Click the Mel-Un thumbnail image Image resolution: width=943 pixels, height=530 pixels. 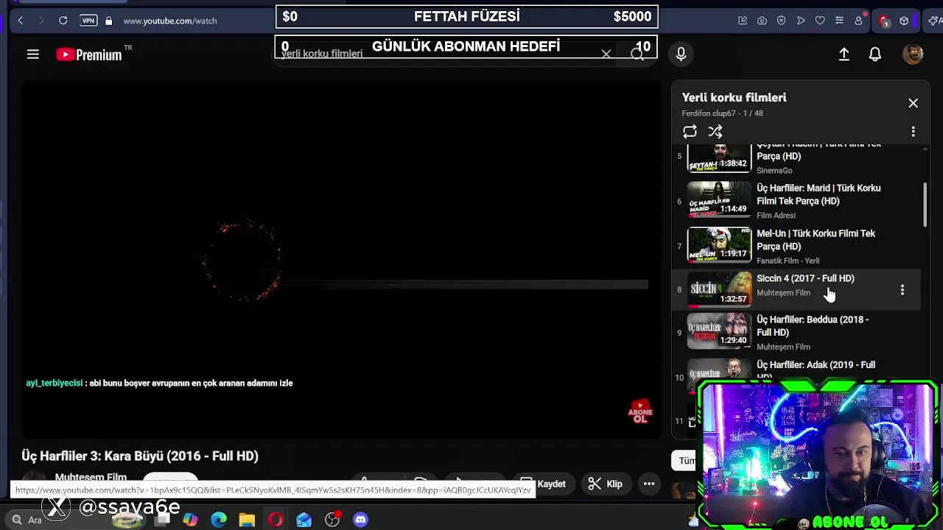coord(719,244)
